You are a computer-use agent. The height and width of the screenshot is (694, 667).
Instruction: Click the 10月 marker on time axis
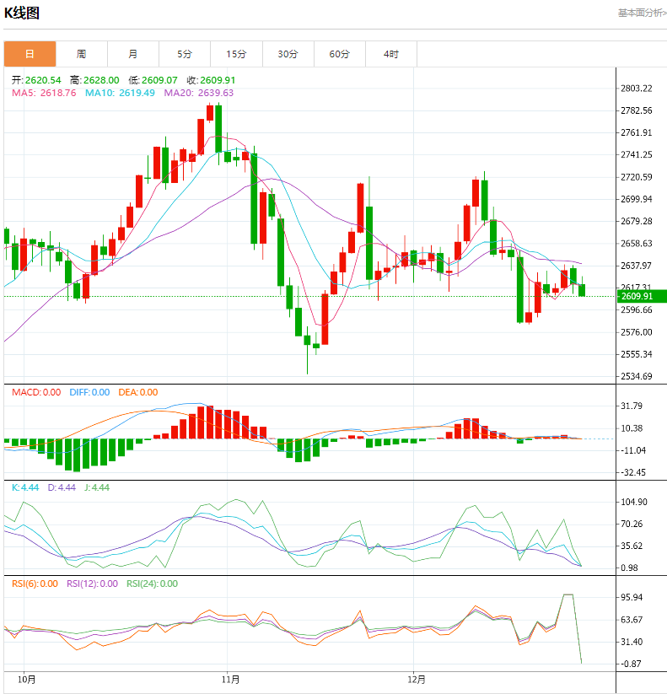pos(28,679)
